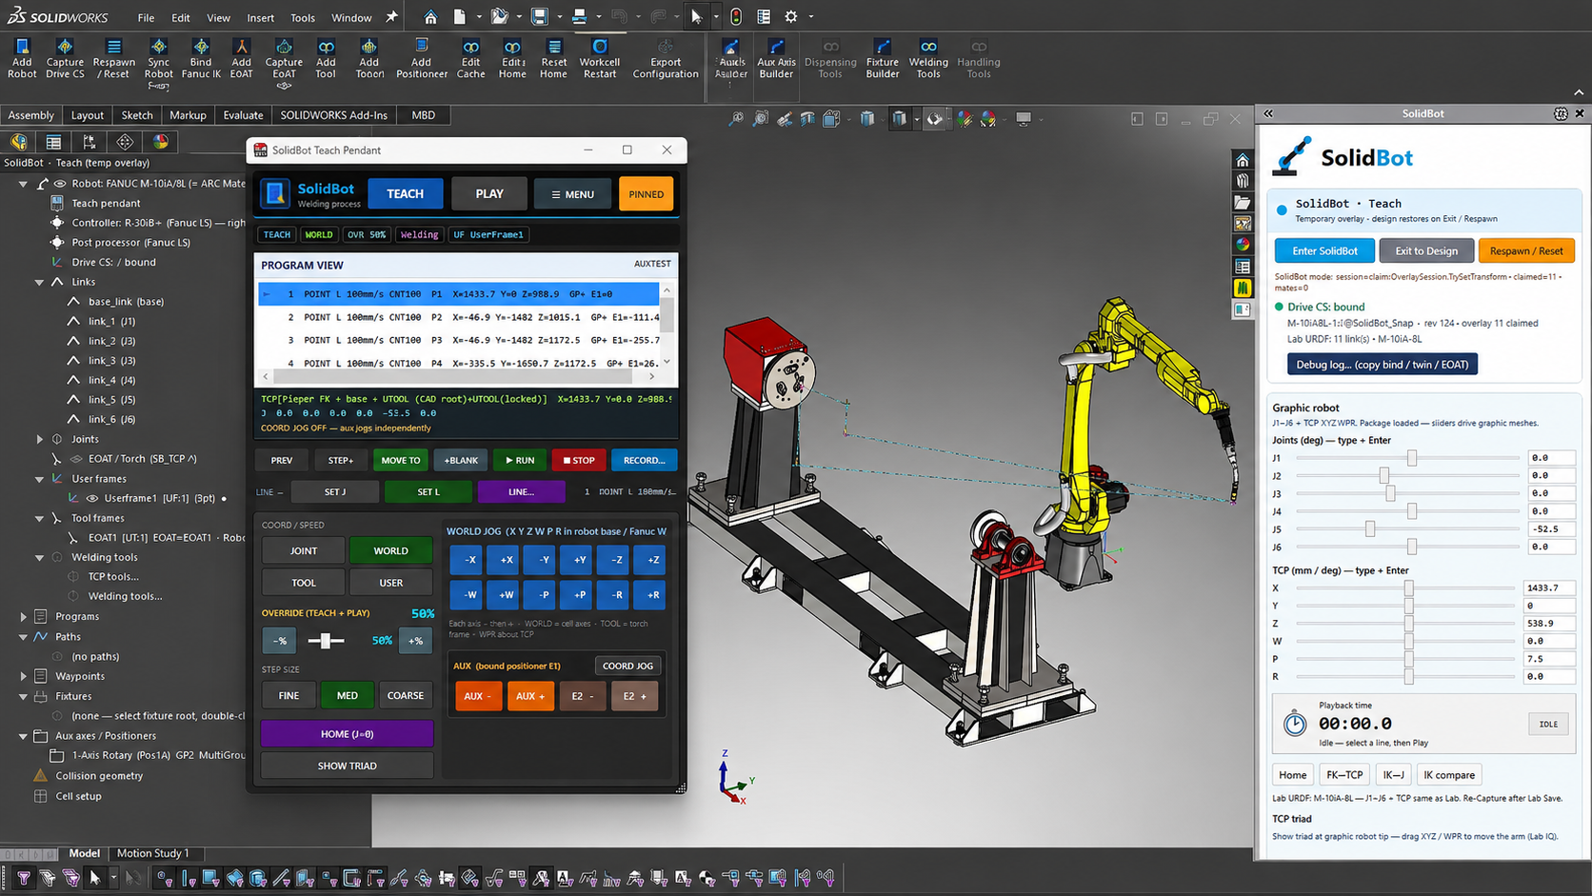This screenshot has height=896, width=1592.
Task: Open the FeatureManager tree tab icon
Action: (x=18, y=142)
